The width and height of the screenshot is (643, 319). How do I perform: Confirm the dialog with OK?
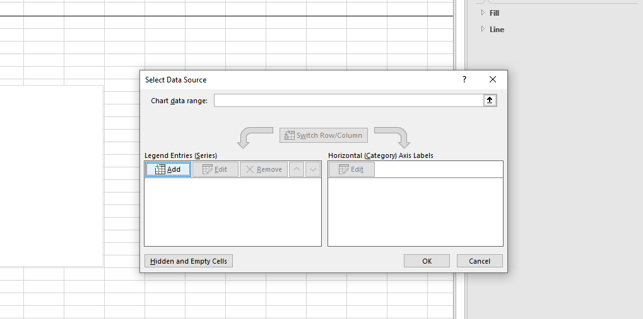click(x=427, y=261)
